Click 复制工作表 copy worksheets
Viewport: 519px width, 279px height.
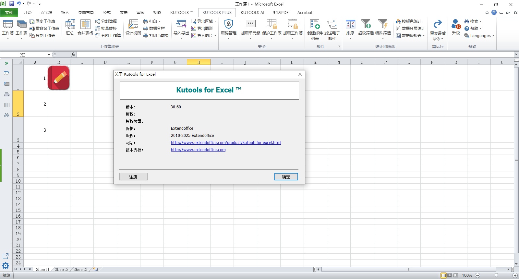42,36
